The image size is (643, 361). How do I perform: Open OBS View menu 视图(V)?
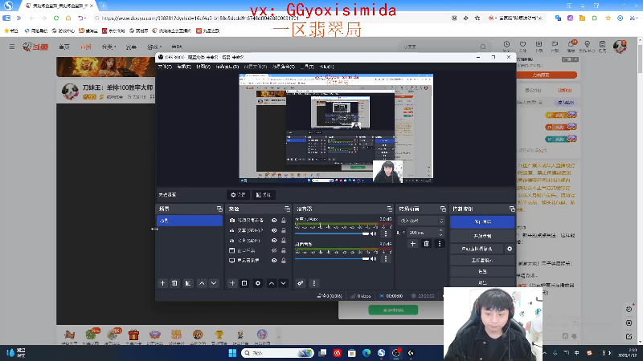coord(203,67)
